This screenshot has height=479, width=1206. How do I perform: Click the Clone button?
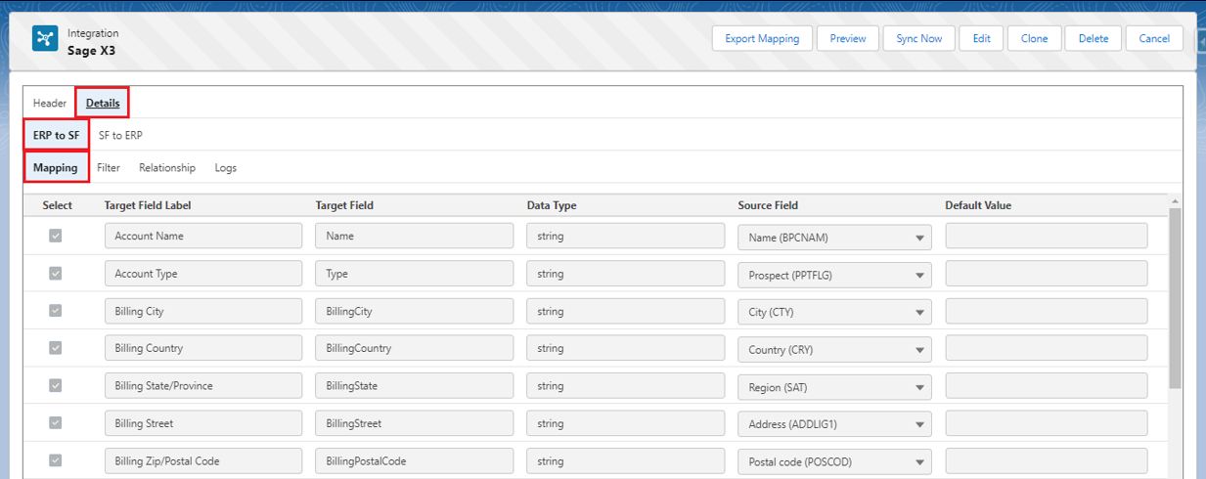pyautogui.click(x=1034, y=38)
